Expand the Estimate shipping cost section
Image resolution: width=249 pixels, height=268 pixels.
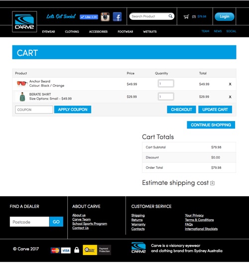[x=212, y=183]
